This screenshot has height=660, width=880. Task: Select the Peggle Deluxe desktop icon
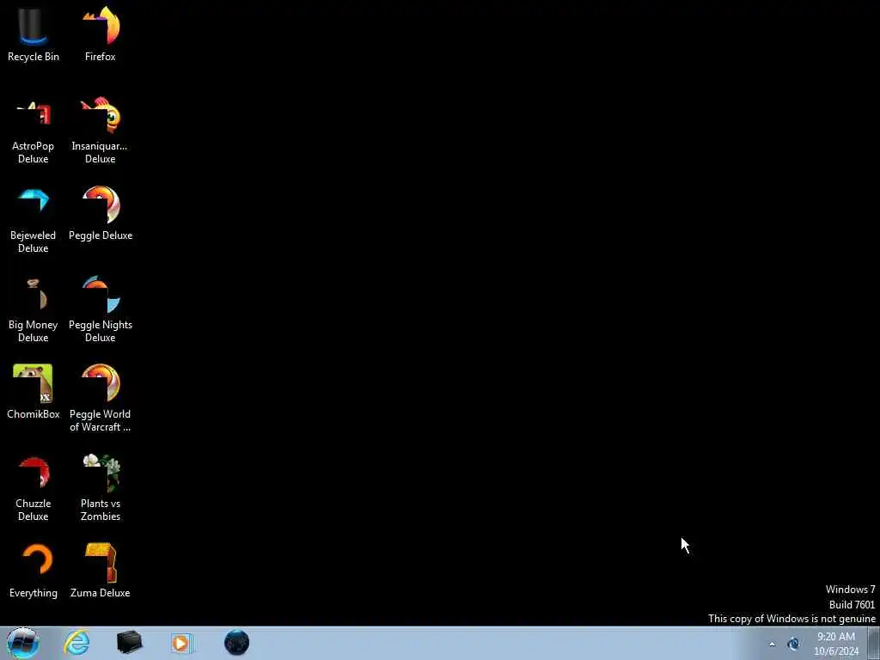(101, 213)
